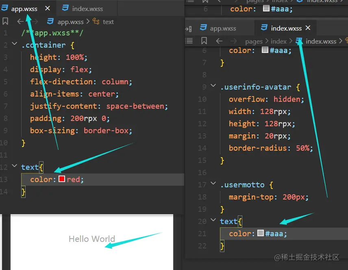Click bookmark icon in left editor toolbar
Viewport: 348px width, 270px height.
[5, 21]
